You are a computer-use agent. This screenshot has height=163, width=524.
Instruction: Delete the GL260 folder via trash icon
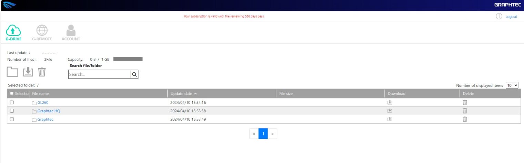coord(465,102)
